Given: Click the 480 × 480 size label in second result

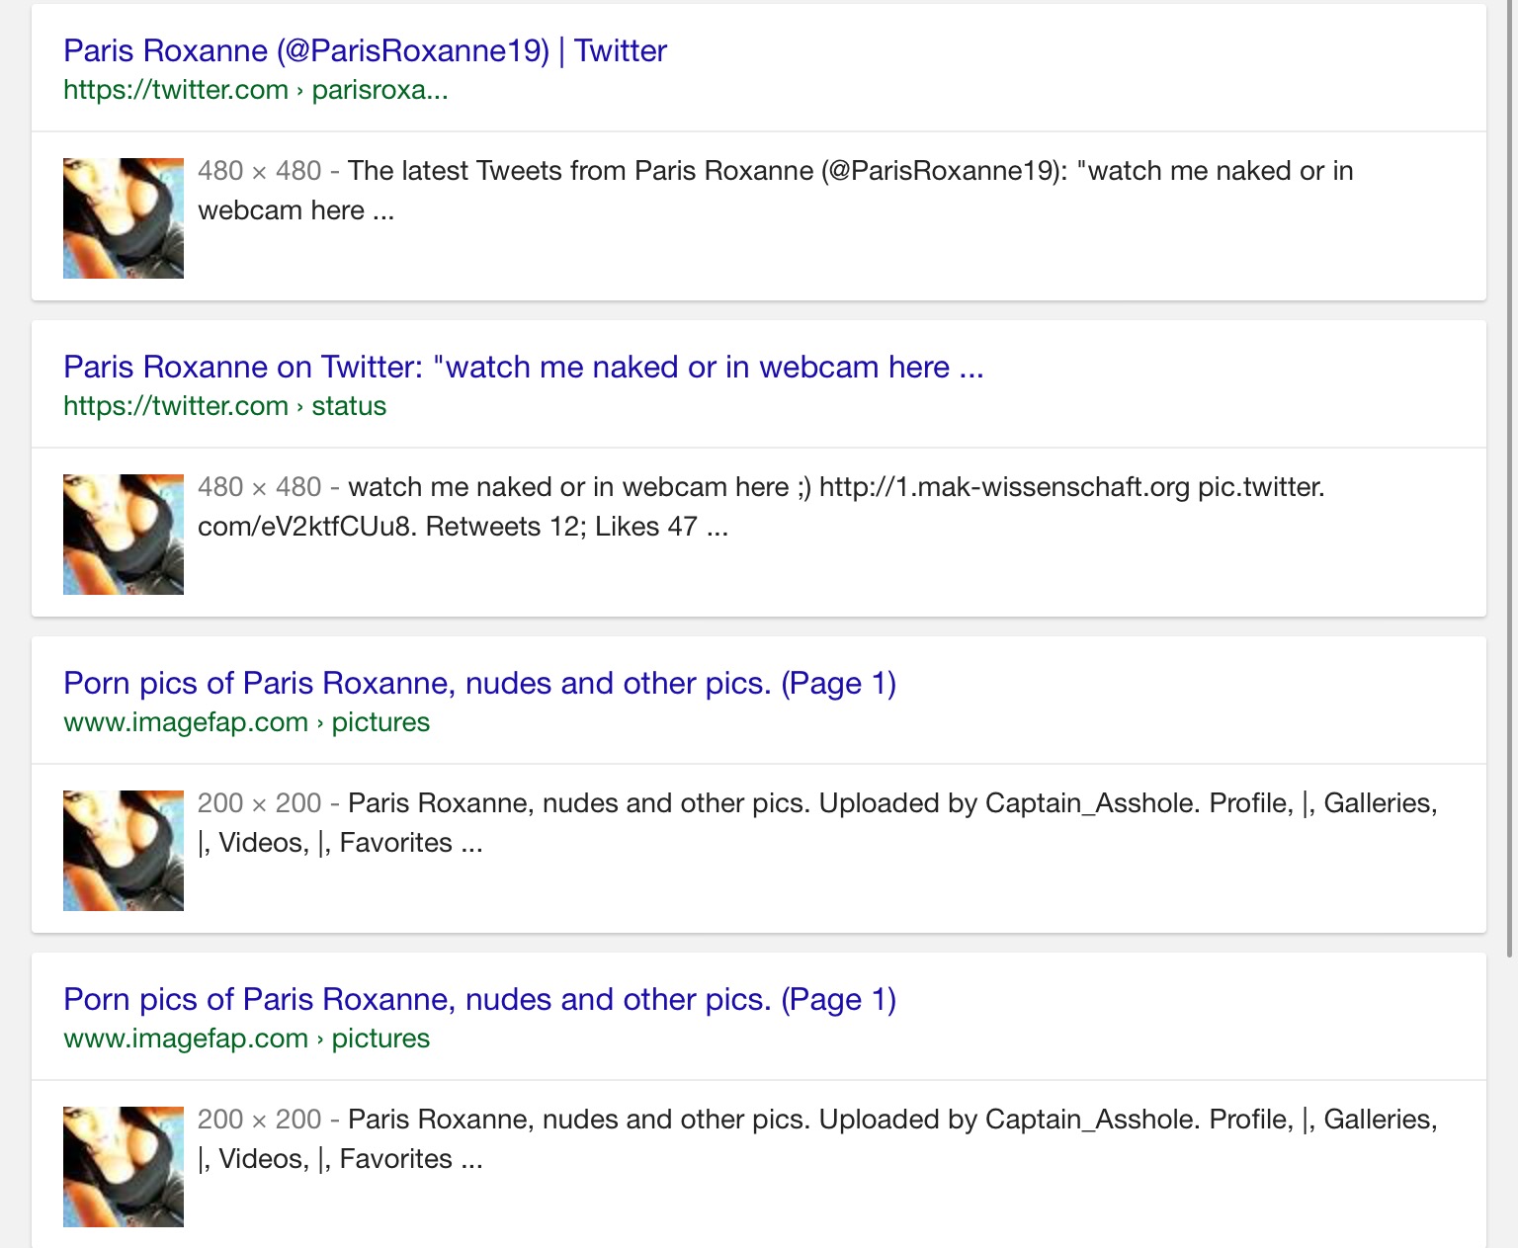Looking at the screenshot, I should 259,487.
